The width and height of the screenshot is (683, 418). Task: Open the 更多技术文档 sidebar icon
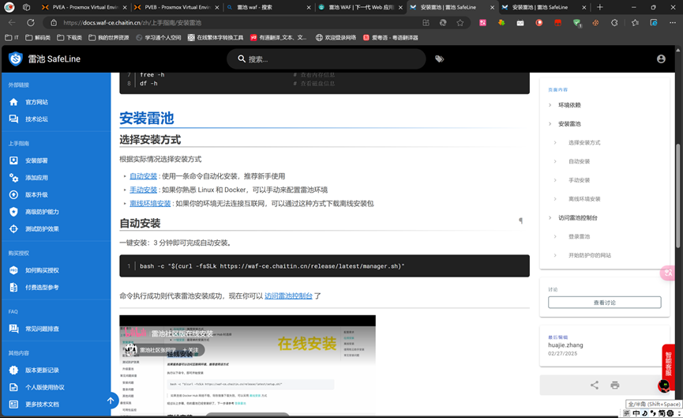[13, 404]
